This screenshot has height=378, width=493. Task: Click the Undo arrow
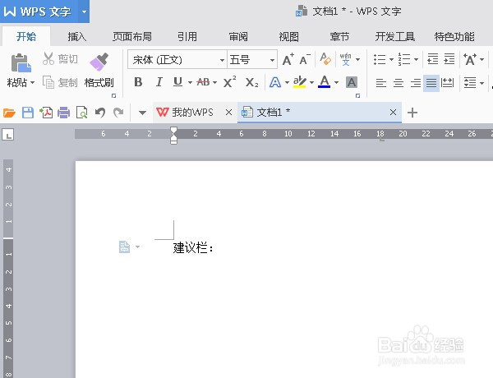(100, 113)
